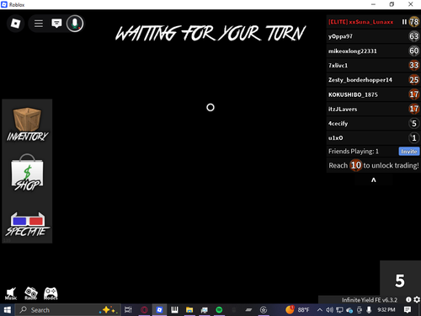Image resolution: width=421 pixels, height=316 pixels.
Task: Open the network icon in the tray
Action: [x=339, y=310]
